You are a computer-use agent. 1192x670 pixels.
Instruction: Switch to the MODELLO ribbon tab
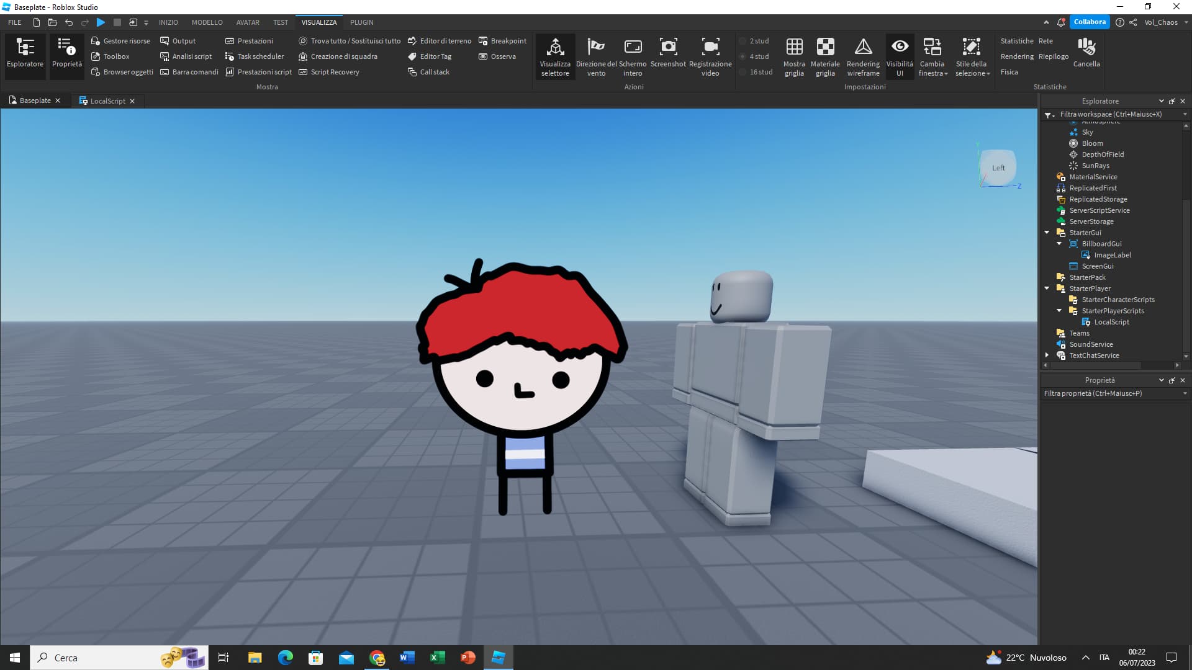[x=207, y=22]
